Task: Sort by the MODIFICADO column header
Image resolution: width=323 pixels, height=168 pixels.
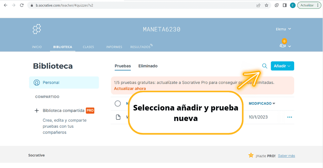Action: click(x=262, y=103)
